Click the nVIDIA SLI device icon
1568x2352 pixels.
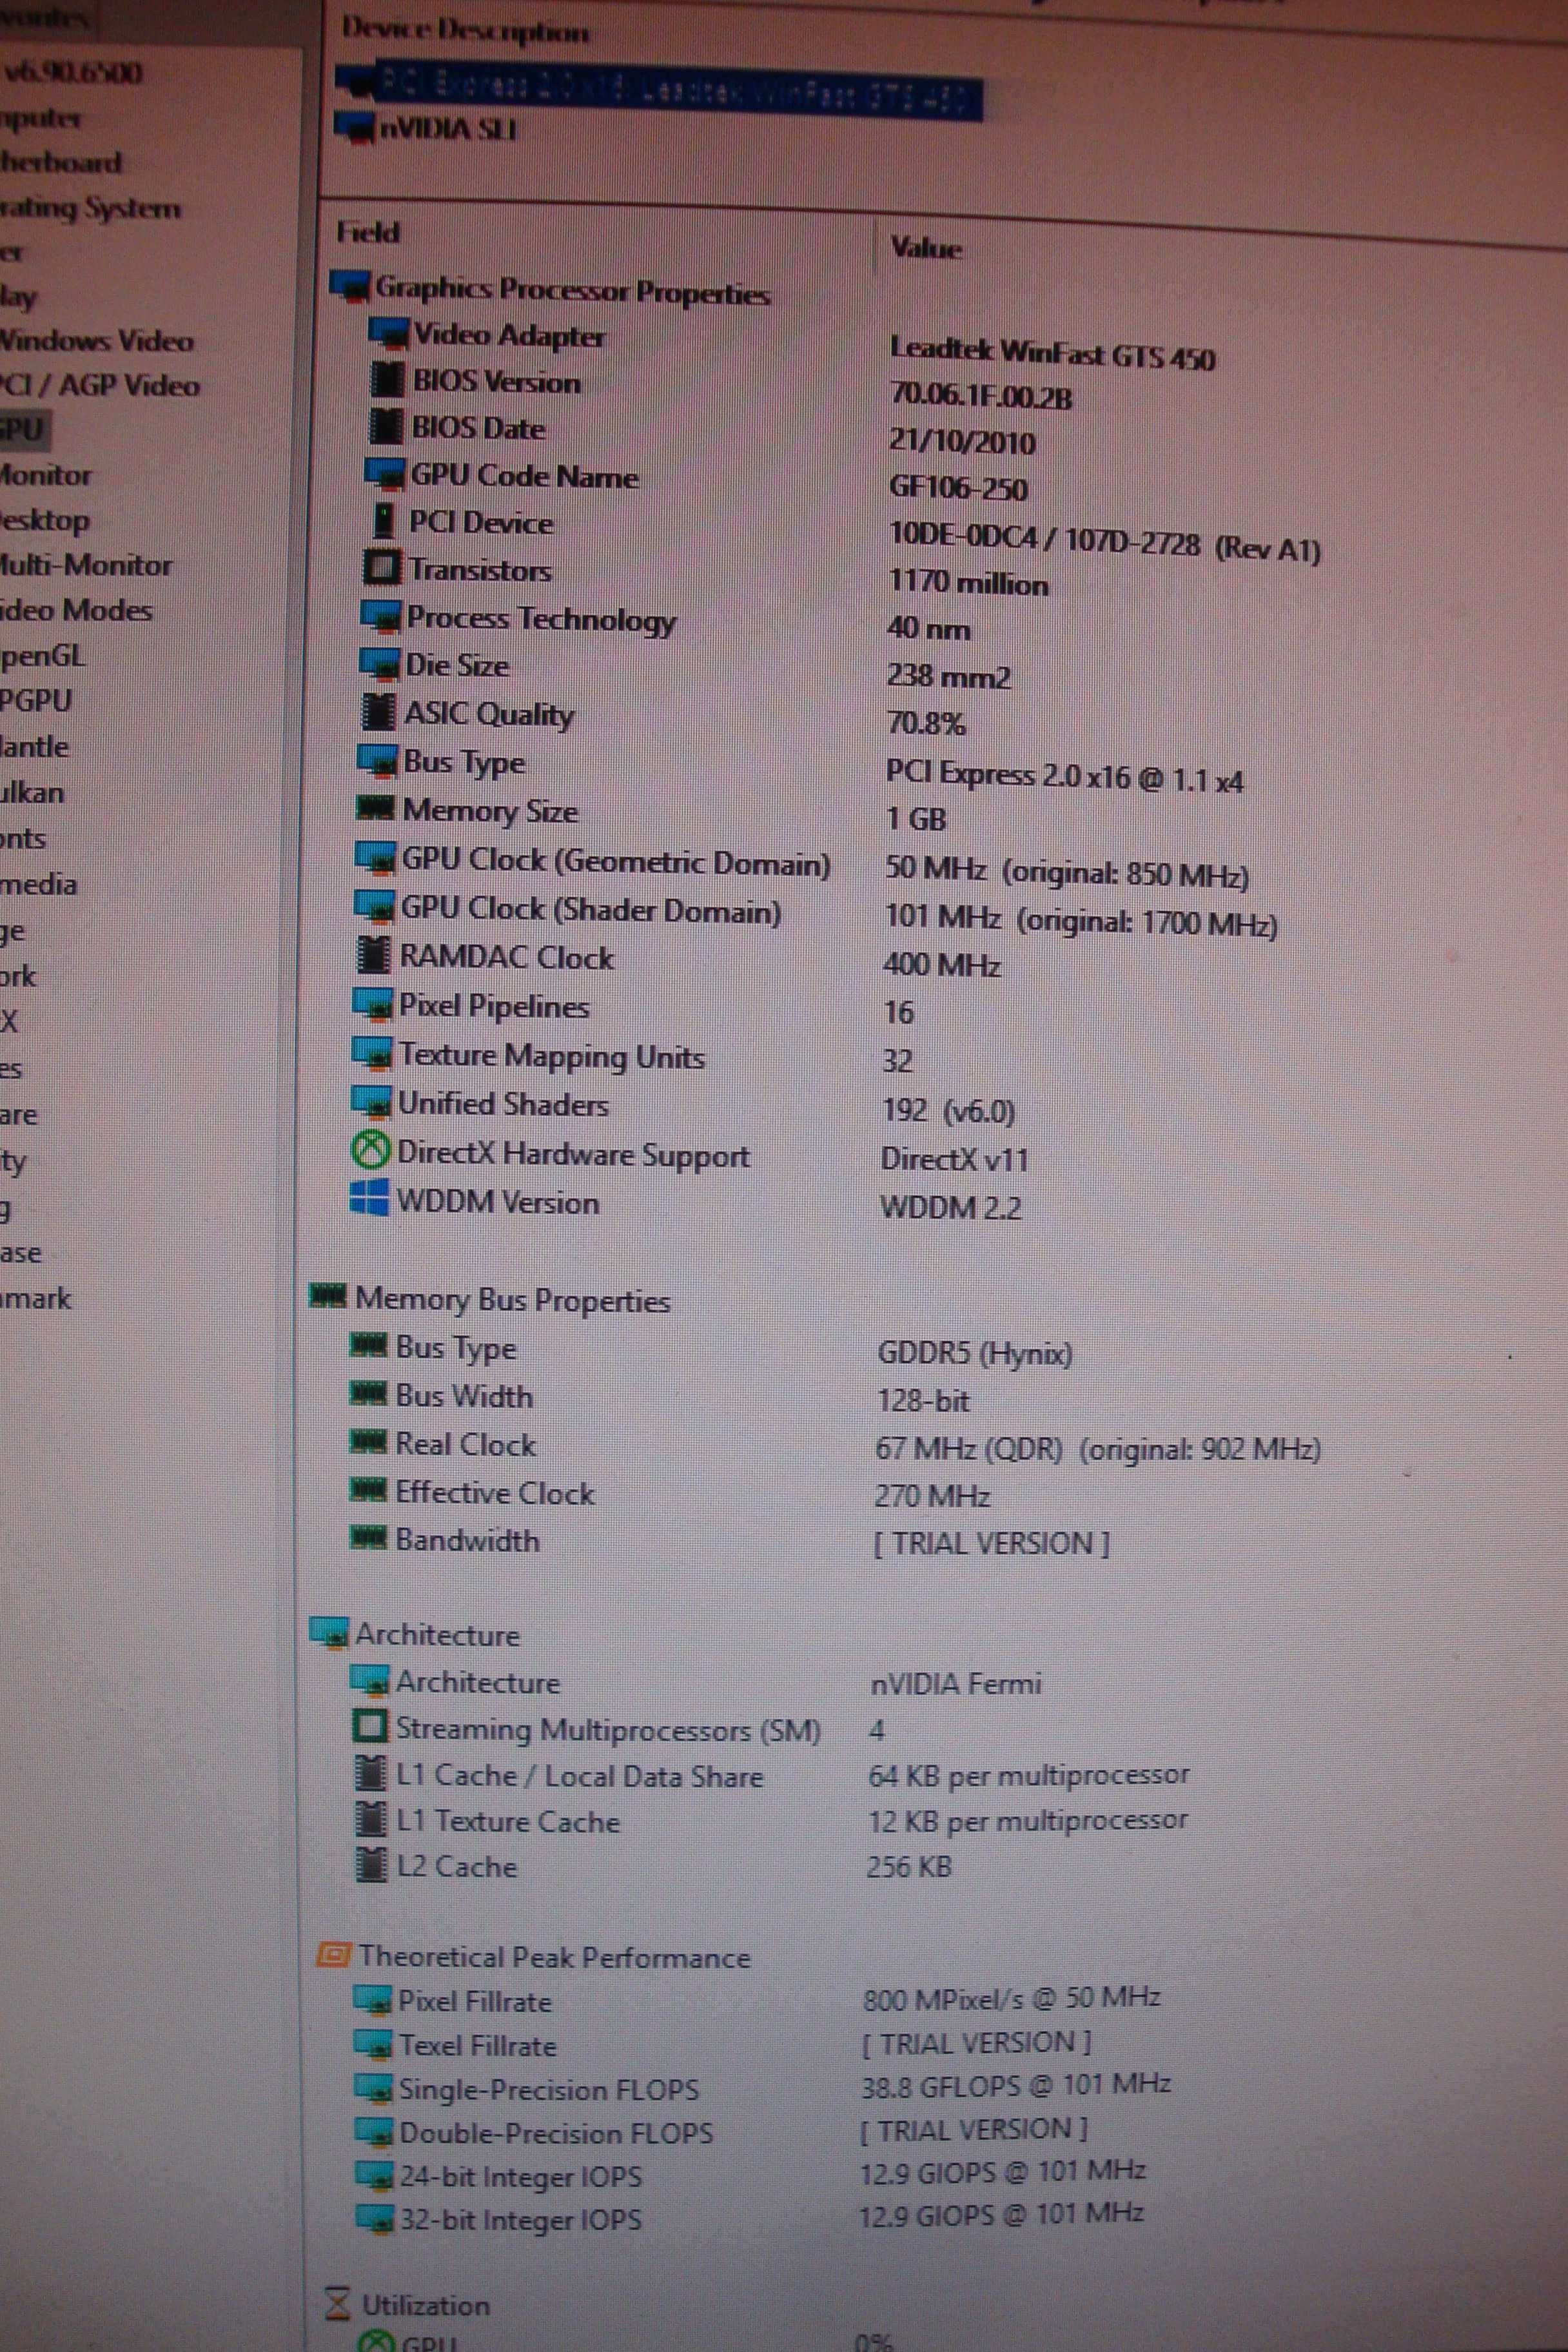click(354, 127)
